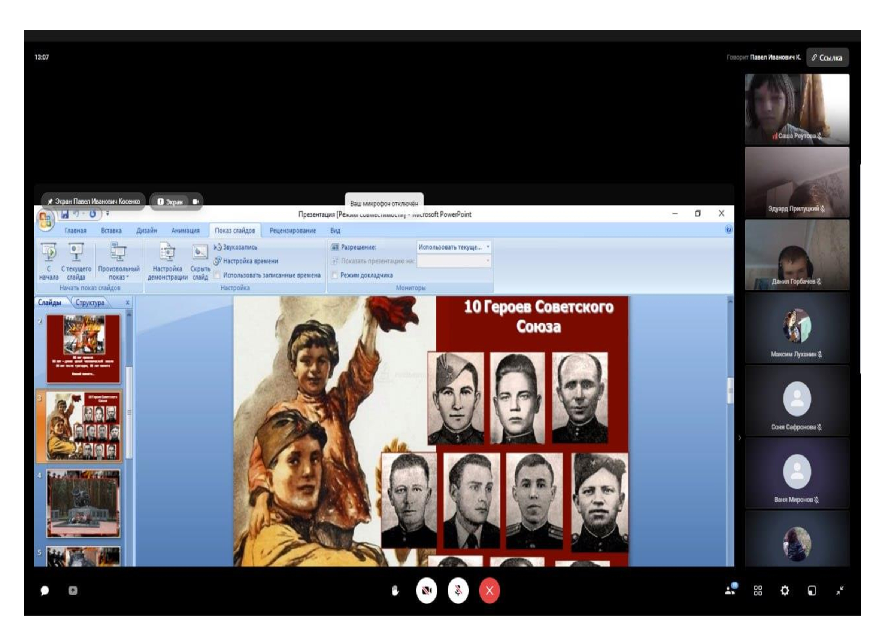Screen dimensions: 876x619
Task: Select slide 3 thumbnail
Action: click(x=83, y=426)
